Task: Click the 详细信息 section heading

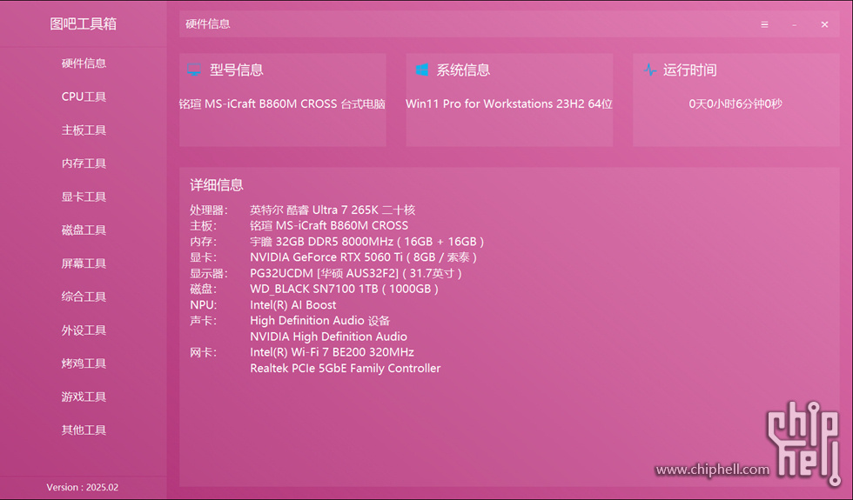Action: point(217,185)
